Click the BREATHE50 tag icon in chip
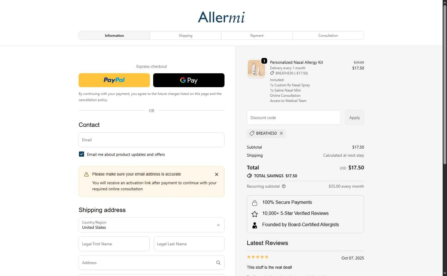The width and height of the screenshot is (447, 276). [x=252, y=133]
